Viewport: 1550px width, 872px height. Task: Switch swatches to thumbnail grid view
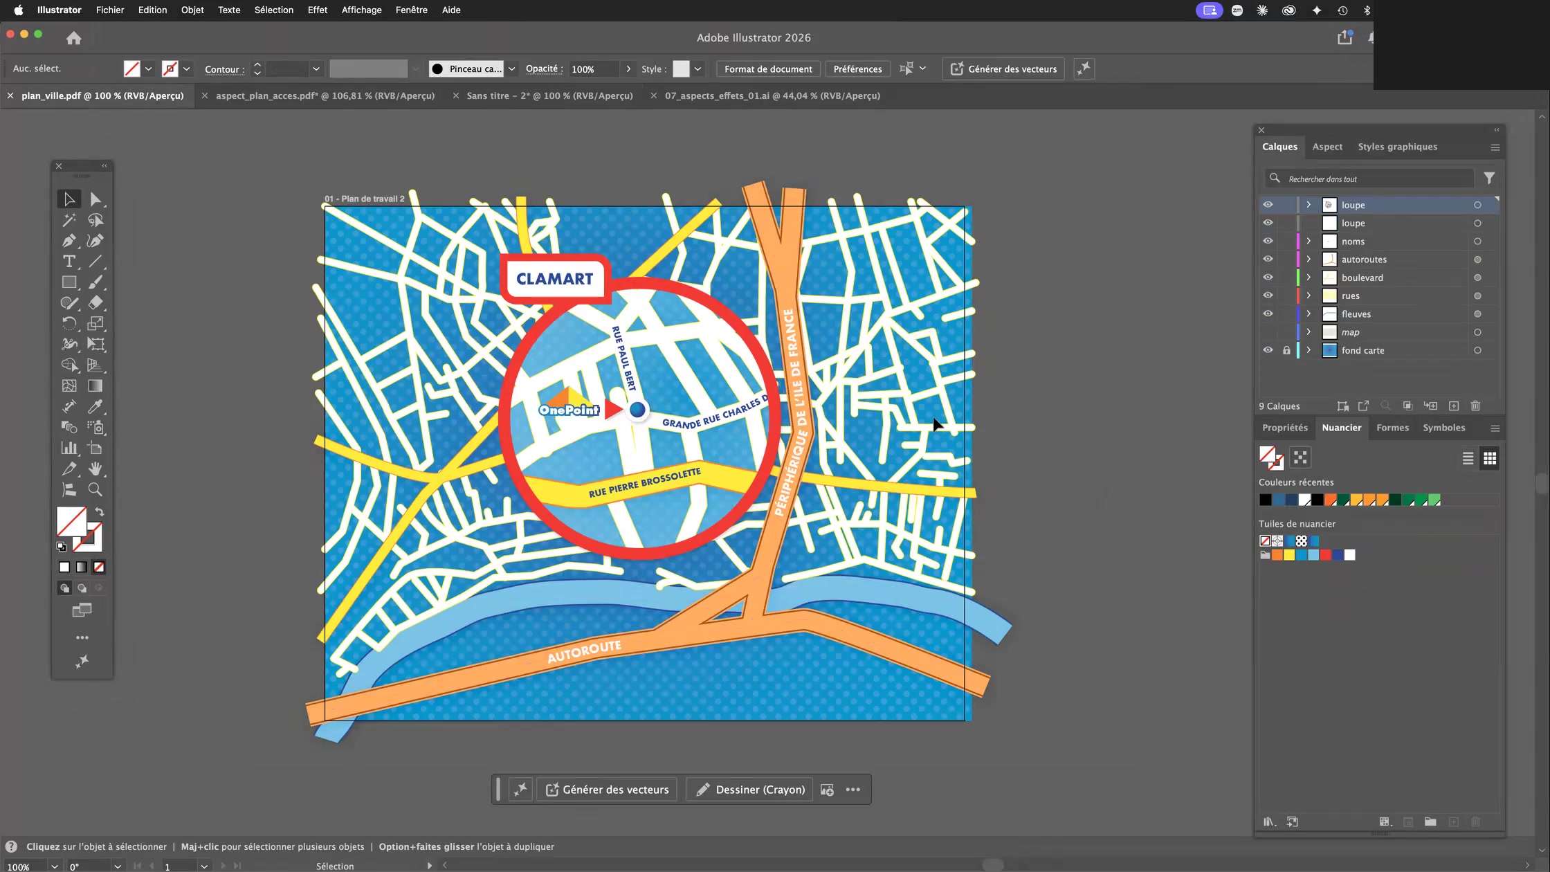coord(1490,458)
